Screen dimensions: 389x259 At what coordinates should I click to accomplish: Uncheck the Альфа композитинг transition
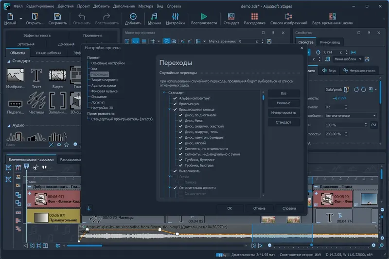point(175,98)
